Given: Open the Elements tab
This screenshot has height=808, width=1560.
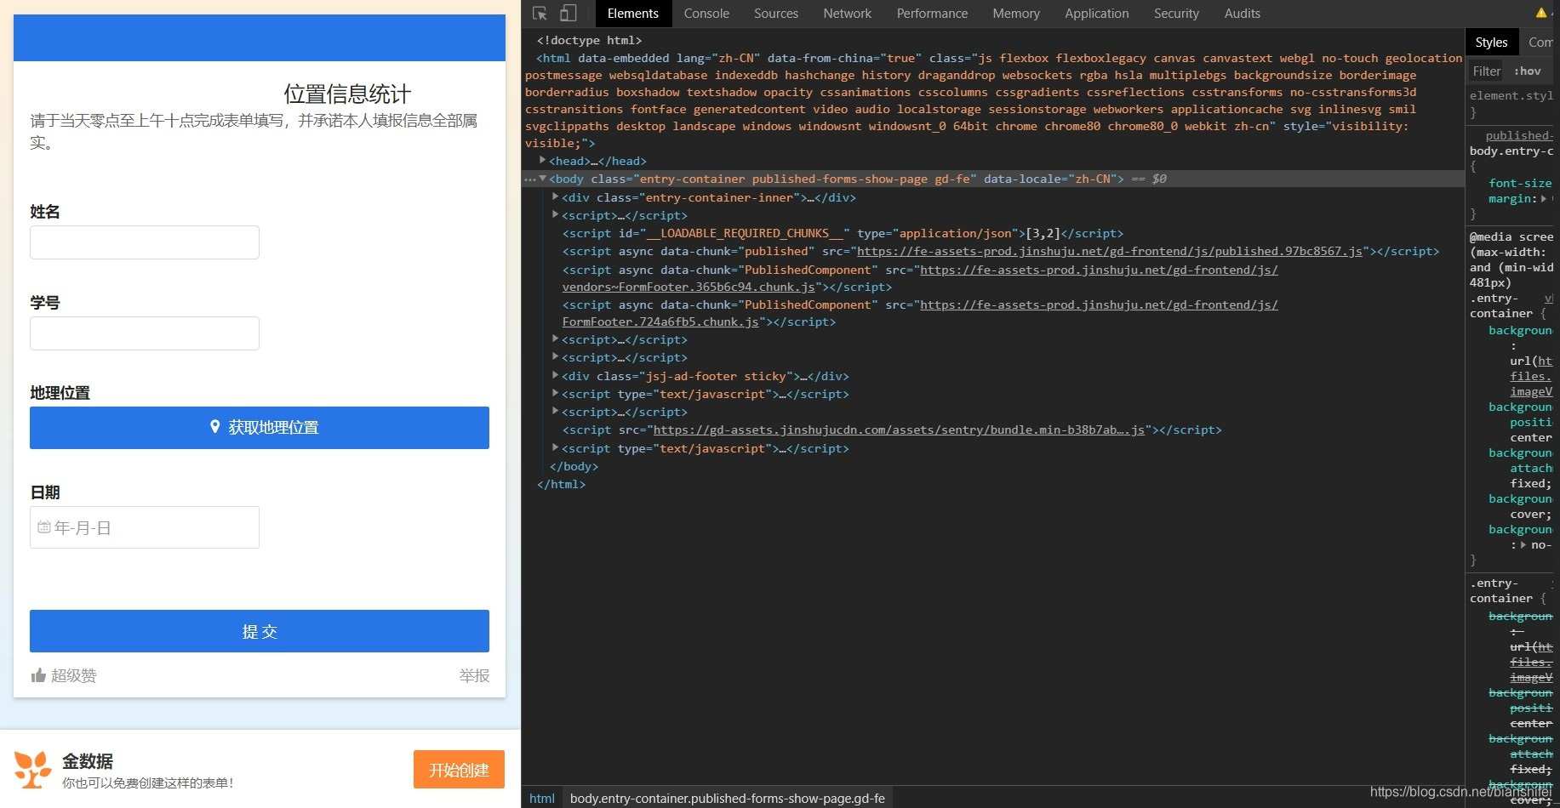Looking at the screenshot, I should [632, 14].
